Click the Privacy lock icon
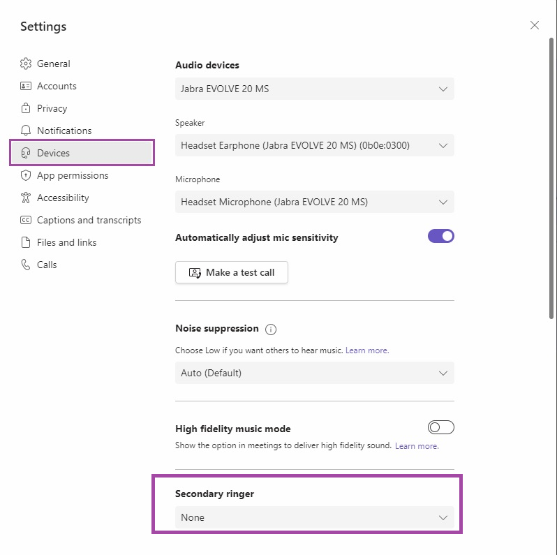The height and width of the screenshot is (555, 557). 26,108
